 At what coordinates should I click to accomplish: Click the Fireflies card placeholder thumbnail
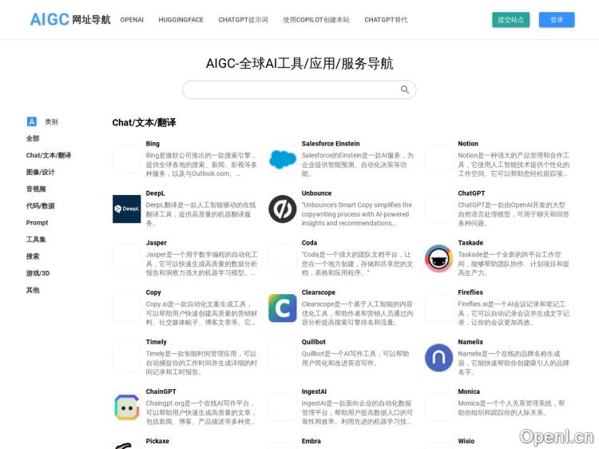[438, 308]
